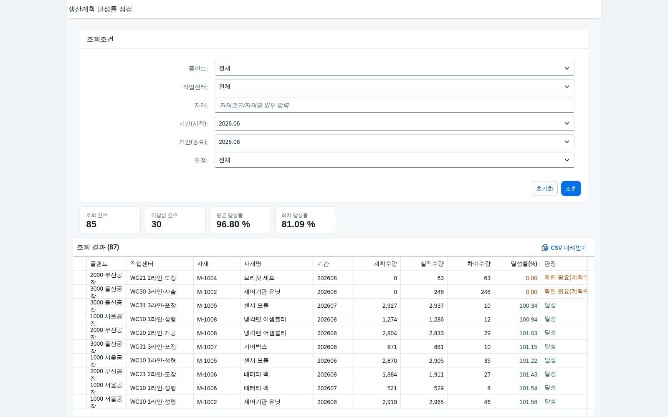Open the 판정 dropdown
Viewport: 668px width, 417px height.
click(394, 160)
